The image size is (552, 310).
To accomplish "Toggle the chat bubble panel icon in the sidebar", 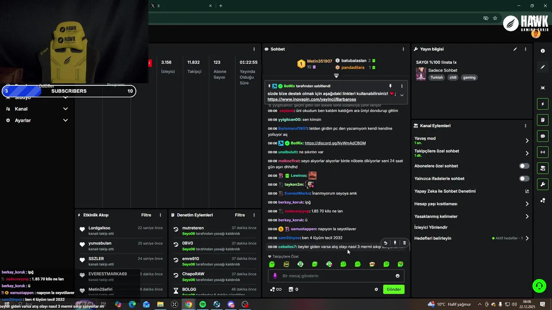I will coord(543,136).
